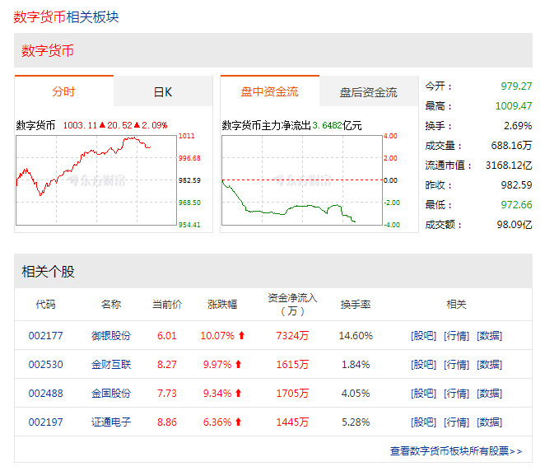
Task: Click the 资金净流入（万） column header
Action: [292, 304]
